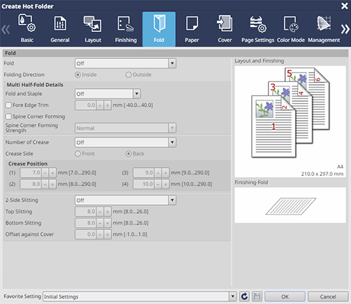Select Outside folding direction
Image resolution: width=351 pixels, height=304 pixels.
(x=128, y=75)
